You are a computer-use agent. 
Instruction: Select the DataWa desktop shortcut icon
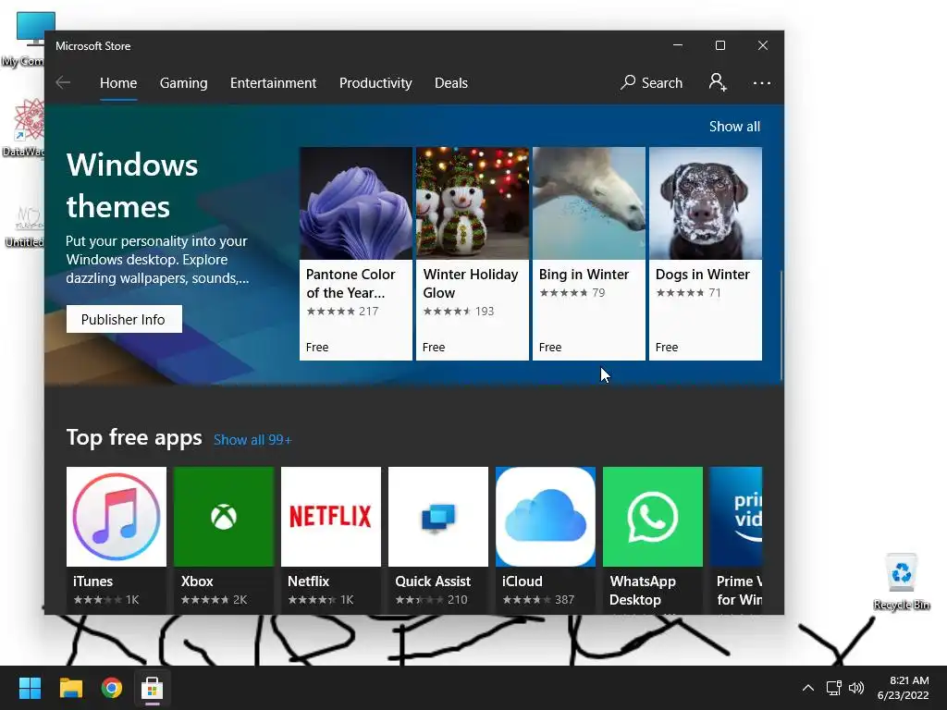coord(24,128)
